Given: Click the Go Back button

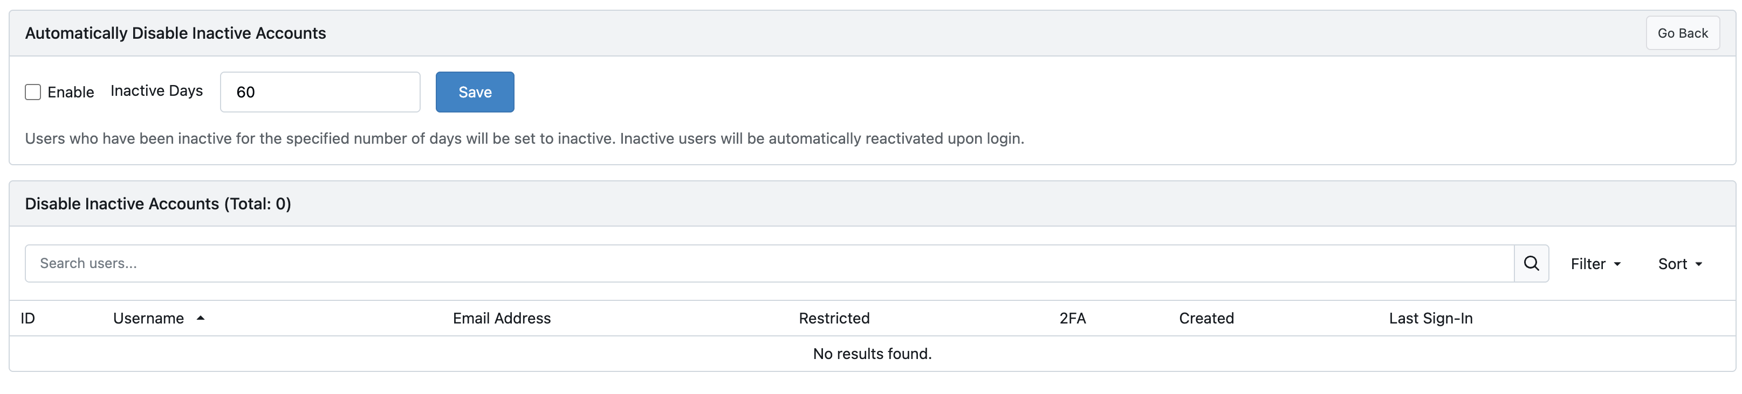Looking at the screenshot, I should click(1683, 32).
